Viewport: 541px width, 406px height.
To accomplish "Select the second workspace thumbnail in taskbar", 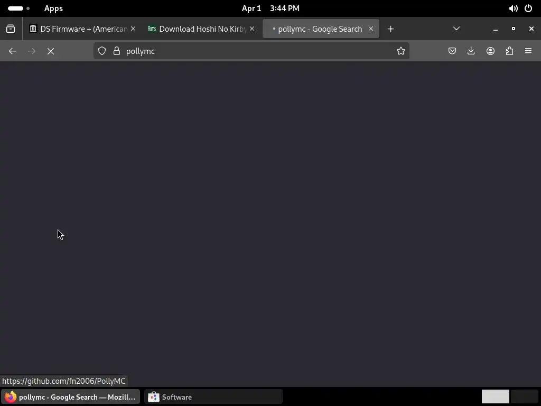I will pos(524,396).
